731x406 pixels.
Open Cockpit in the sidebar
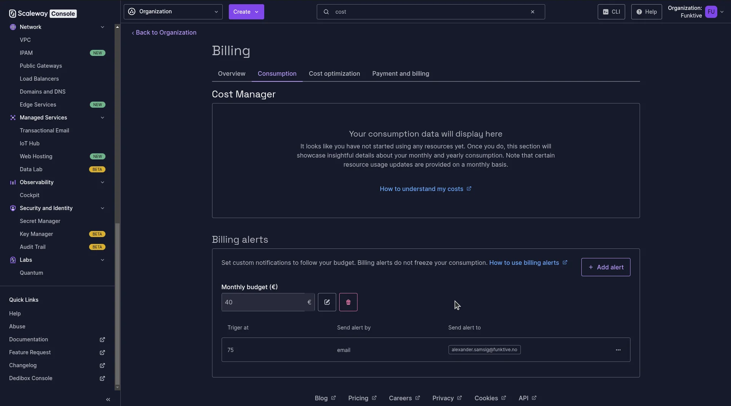pyautogui.click(x=30, y=195)
